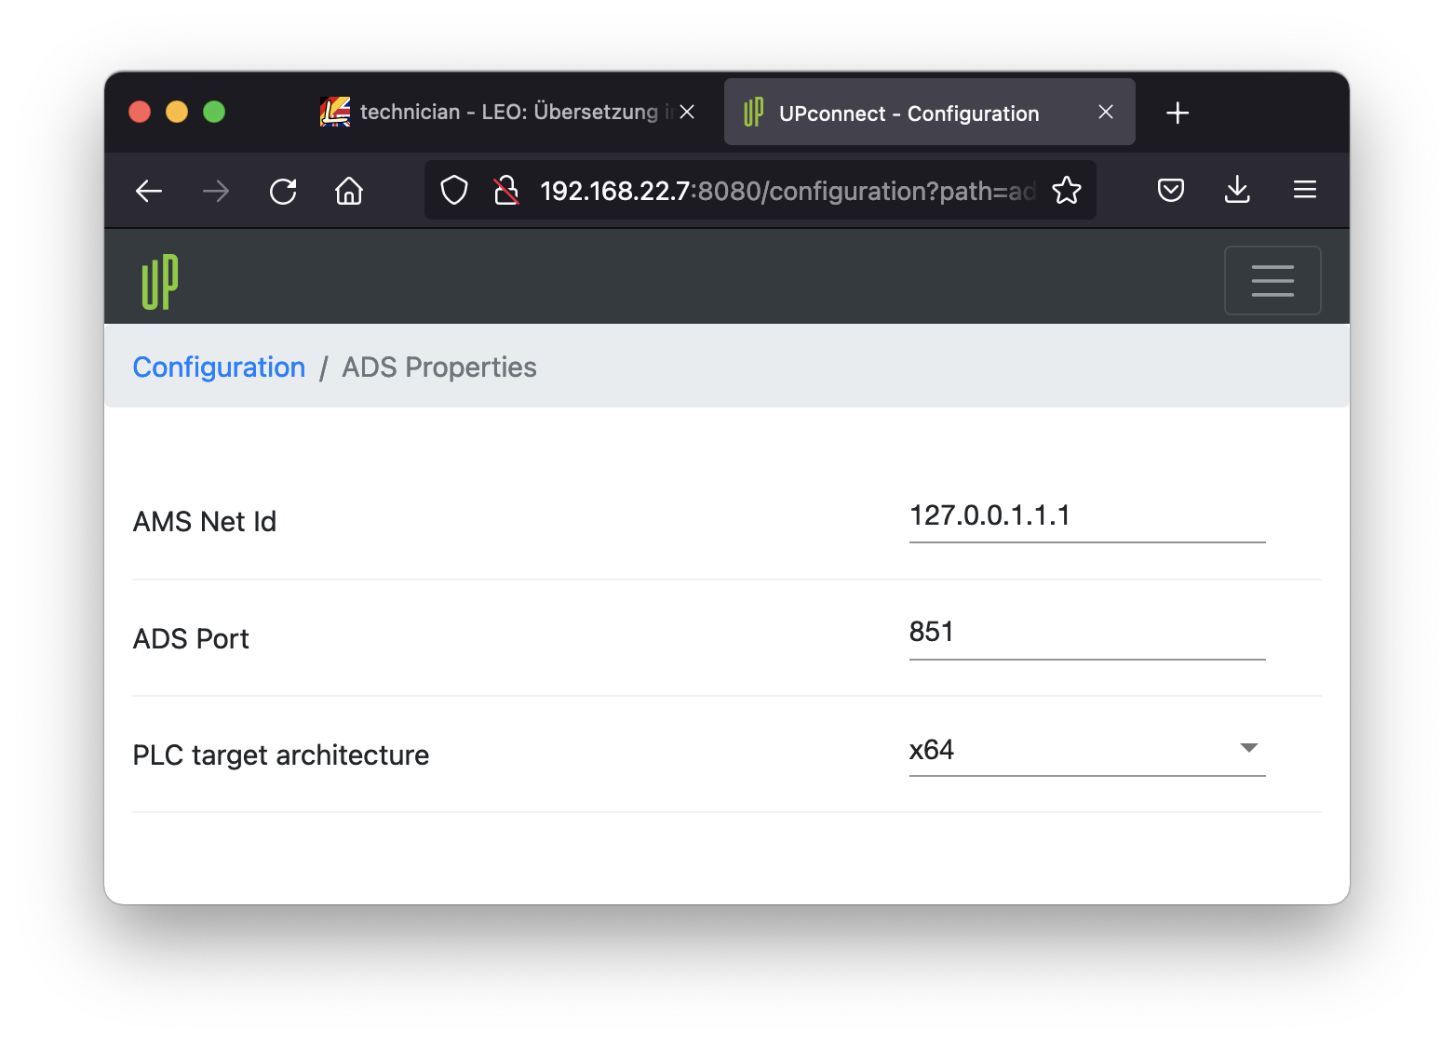Click the UP logo in the header
This screenshot has width=1454, height=1042.
[x=159, y=280]
